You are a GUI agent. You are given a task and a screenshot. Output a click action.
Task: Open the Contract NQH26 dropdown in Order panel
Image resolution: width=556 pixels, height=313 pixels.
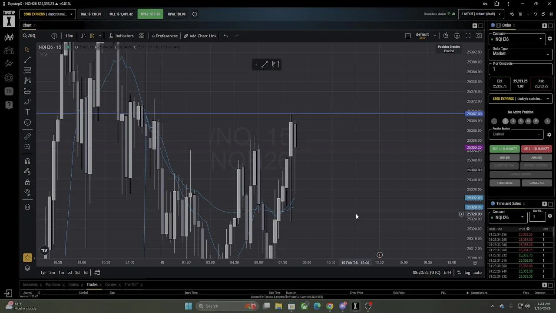(517, 39)
